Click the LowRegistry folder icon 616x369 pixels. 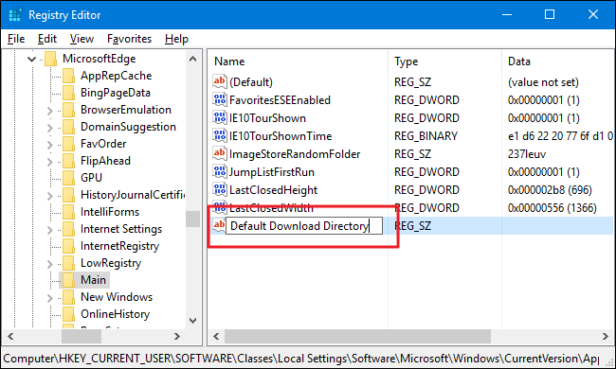pyautogui.click(x=69, y=263)
